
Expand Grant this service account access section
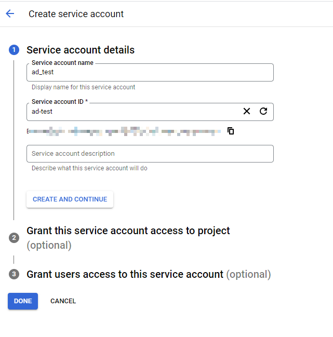128,238
